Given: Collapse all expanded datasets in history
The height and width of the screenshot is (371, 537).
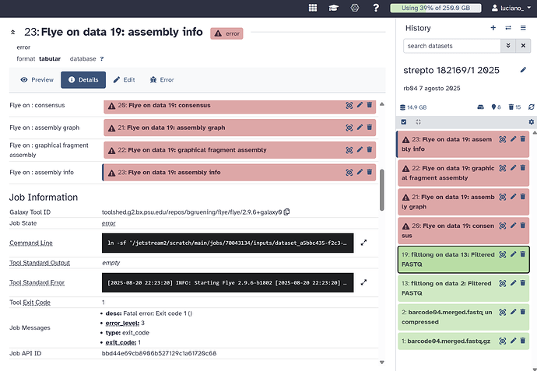Looking at the screenshot, I should tap(418, 122).
